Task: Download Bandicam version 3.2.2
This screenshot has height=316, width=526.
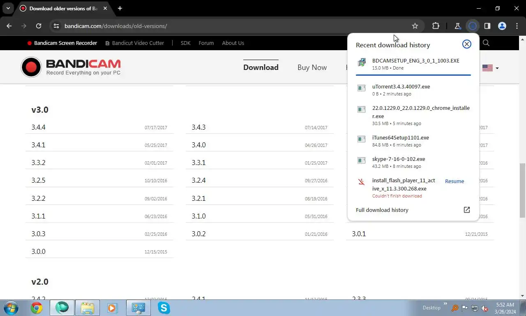Action: 38,198
